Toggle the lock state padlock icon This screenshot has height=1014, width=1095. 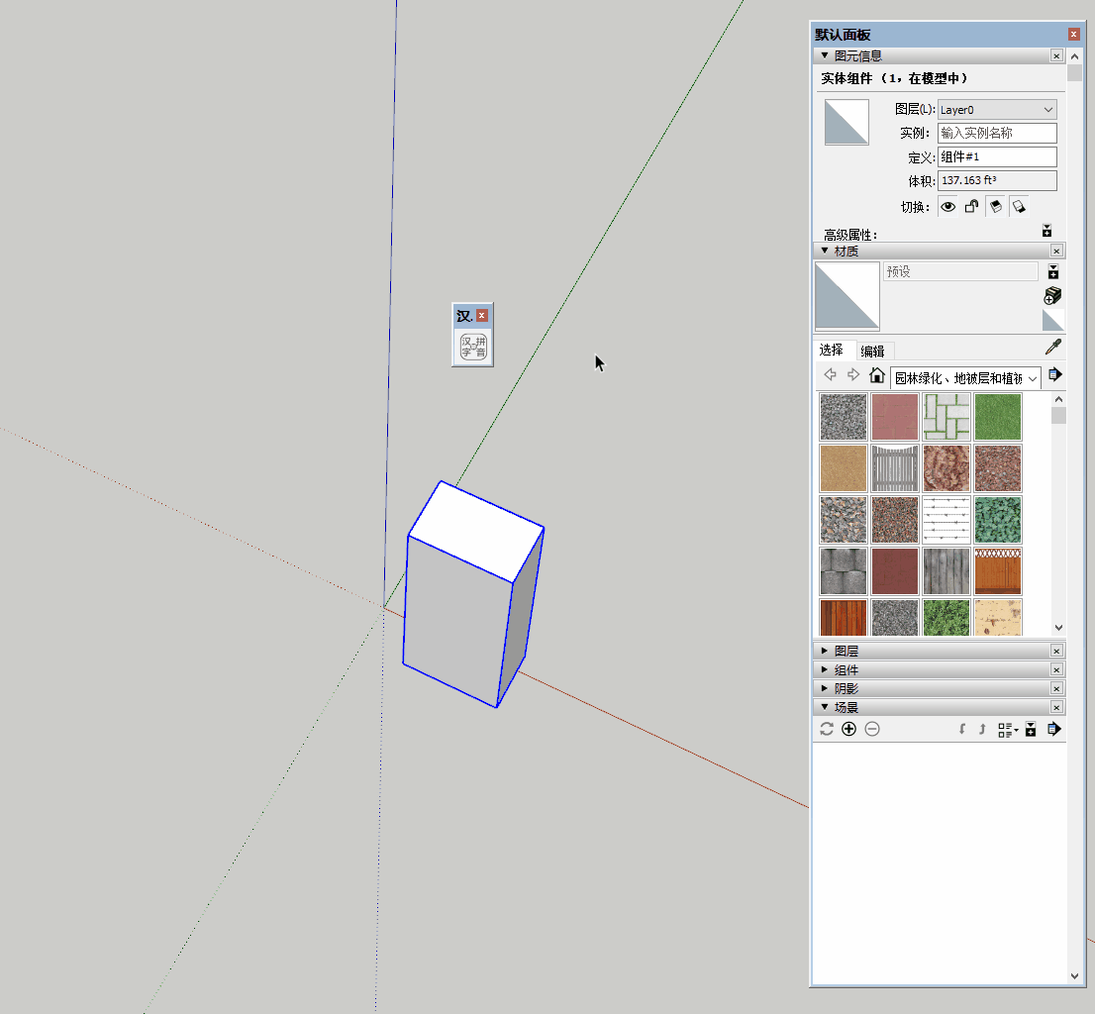pos(972,207)
